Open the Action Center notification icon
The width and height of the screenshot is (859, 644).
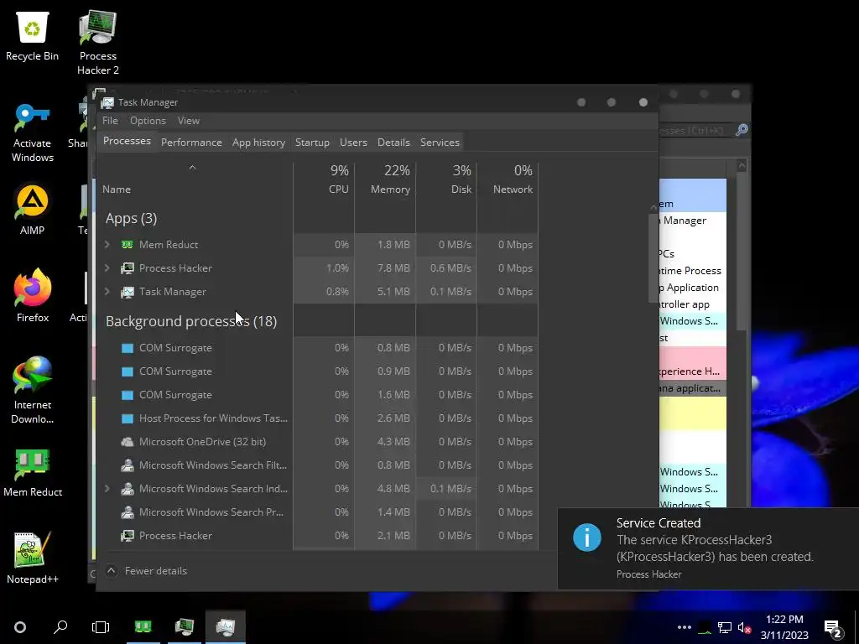tap(833, 628)
